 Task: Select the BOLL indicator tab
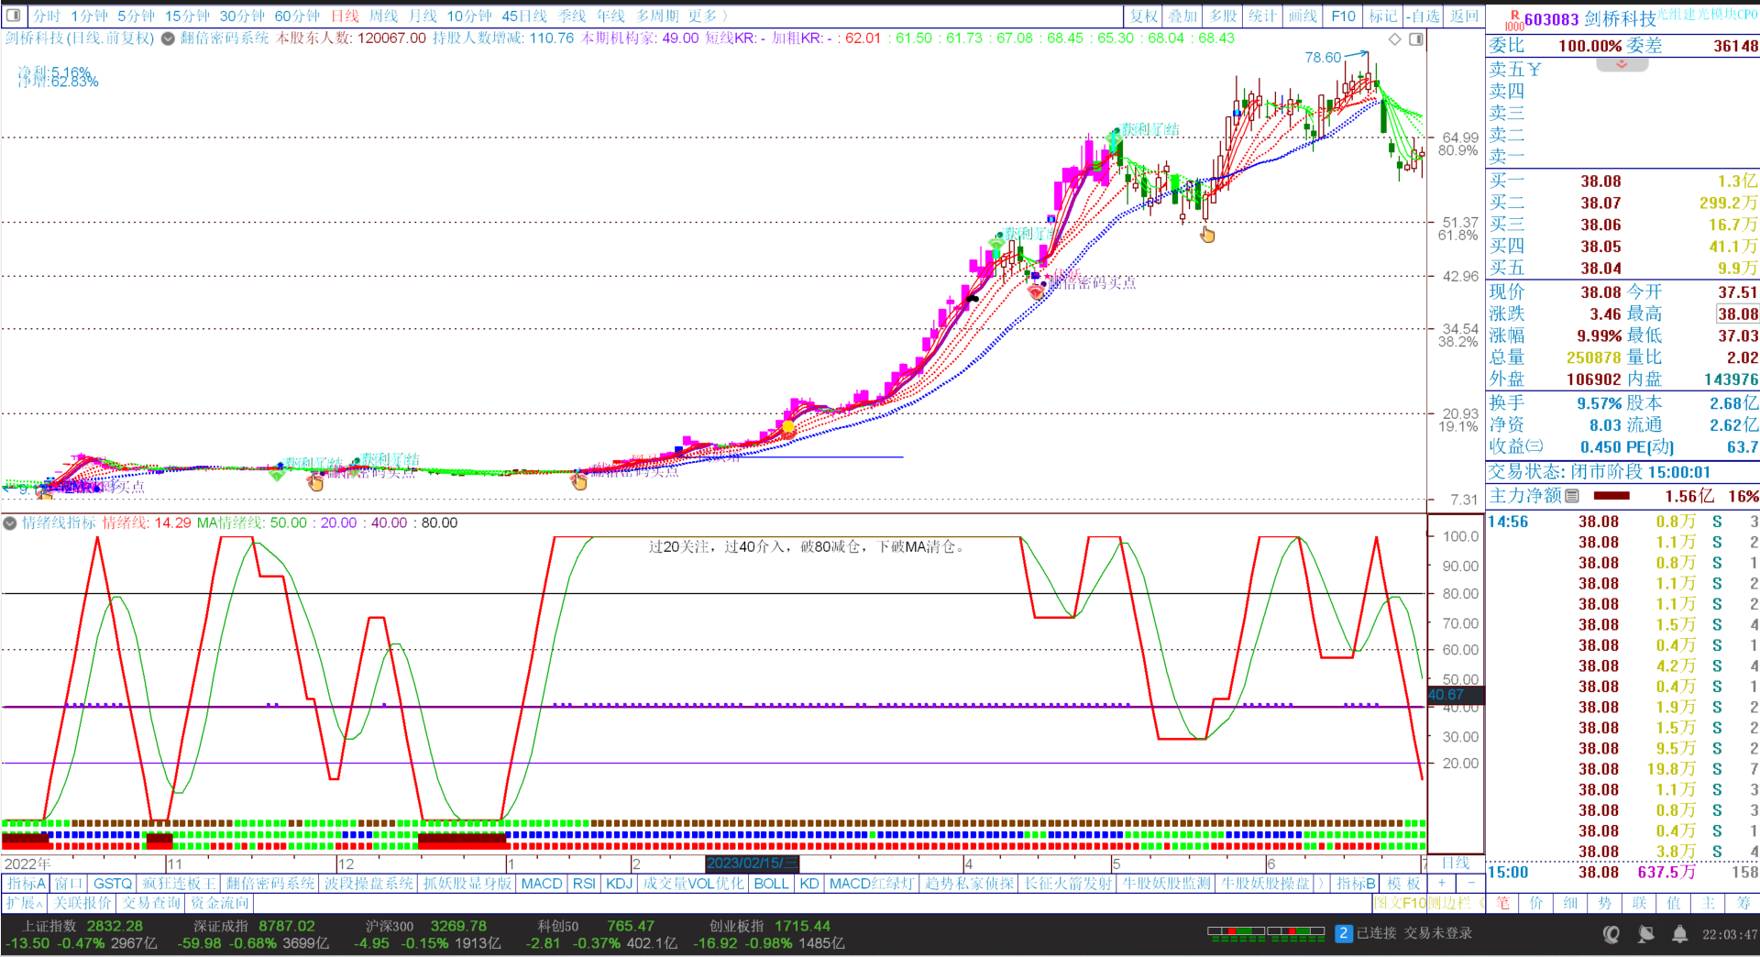click(x=771, y=884)
